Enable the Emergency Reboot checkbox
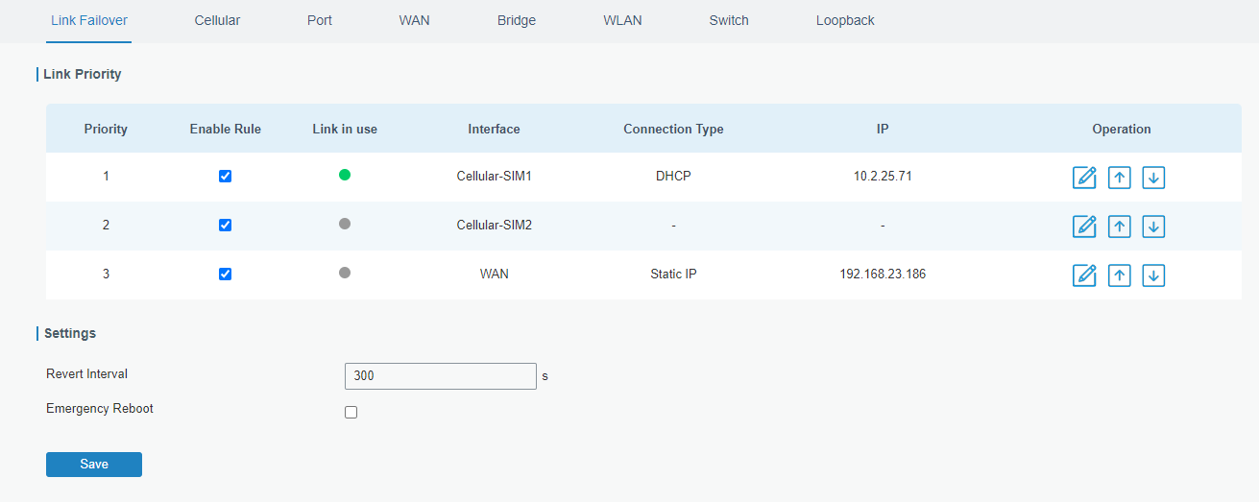1259x502 pixels. [351, 413]
